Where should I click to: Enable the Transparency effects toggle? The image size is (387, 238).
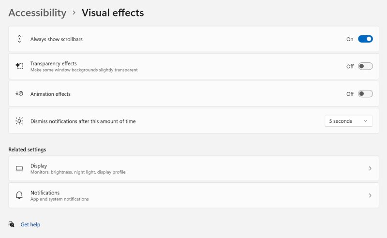click(x=365, y=66)
